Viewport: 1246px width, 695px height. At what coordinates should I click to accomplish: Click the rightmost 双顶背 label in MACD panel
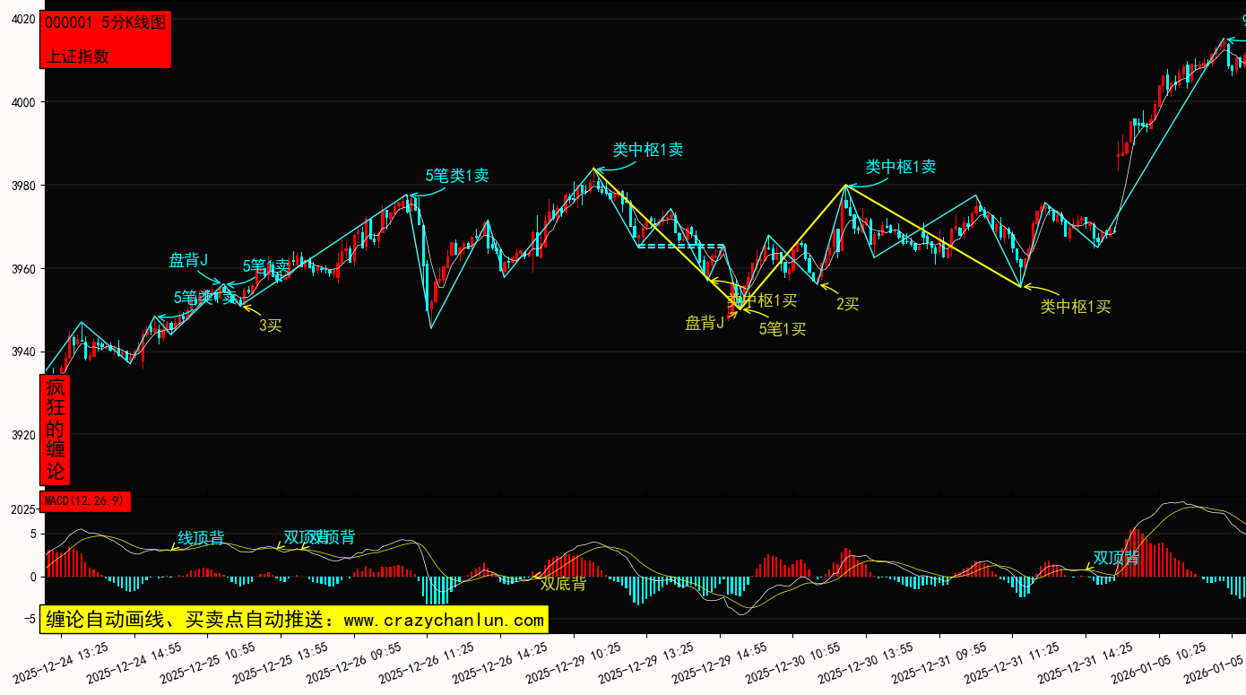[x=1116, y=558]
